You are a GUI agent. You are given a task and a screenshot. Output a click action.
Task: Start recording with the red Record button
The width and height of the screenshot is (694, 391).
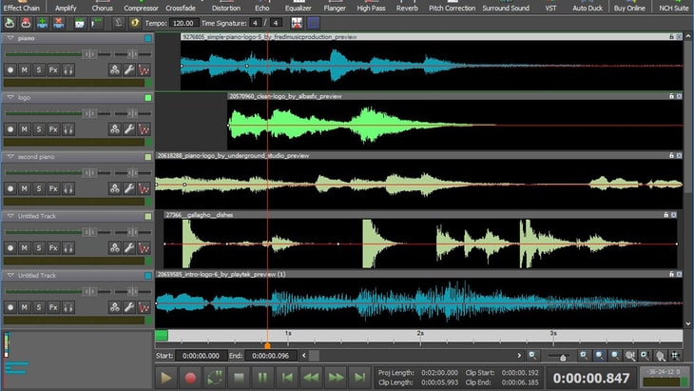coord(190,378)
